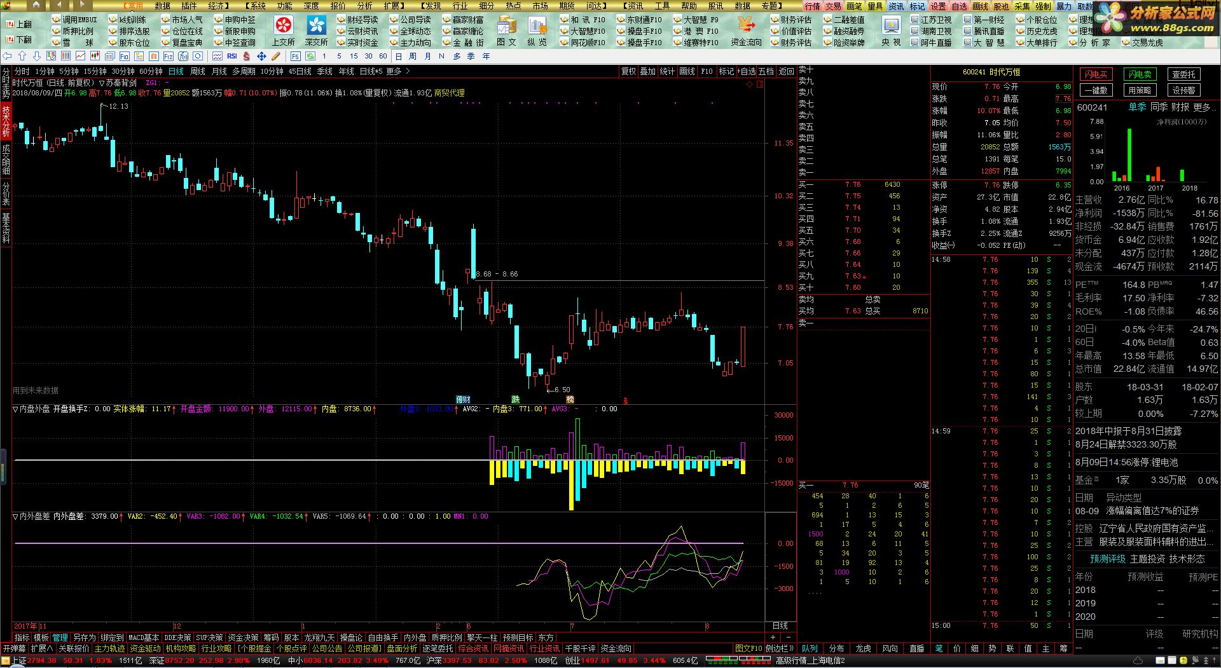Collapse the 内盘外盘 indicator panel triangle
This screenshot has width=1221, height=668.
16,409
